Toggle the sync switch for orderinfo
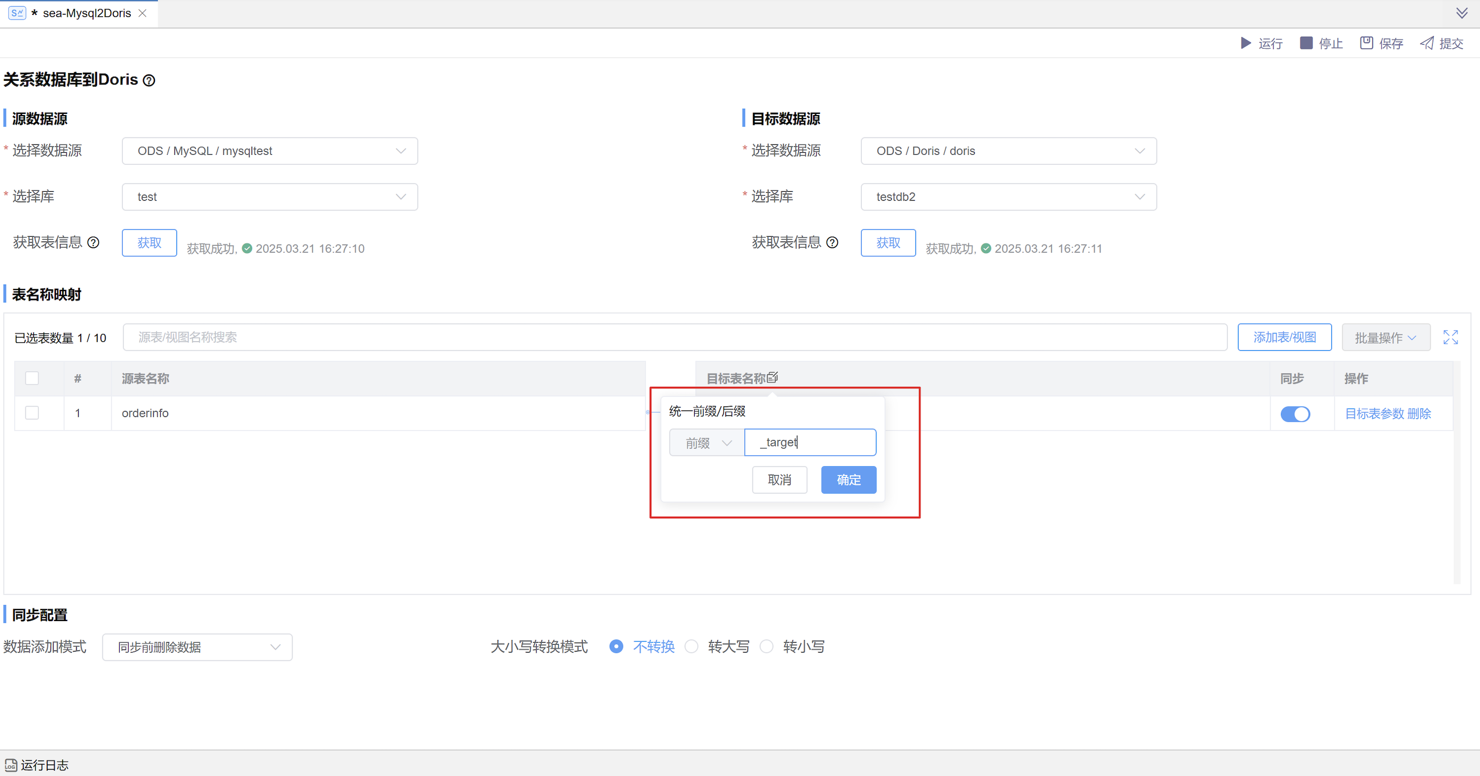The height and width of the screenshot is (776, 1480). (1295, 414)
